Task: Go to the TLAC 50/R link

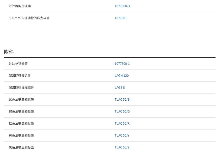Action: pyautogui.click(x=122, y=123)
